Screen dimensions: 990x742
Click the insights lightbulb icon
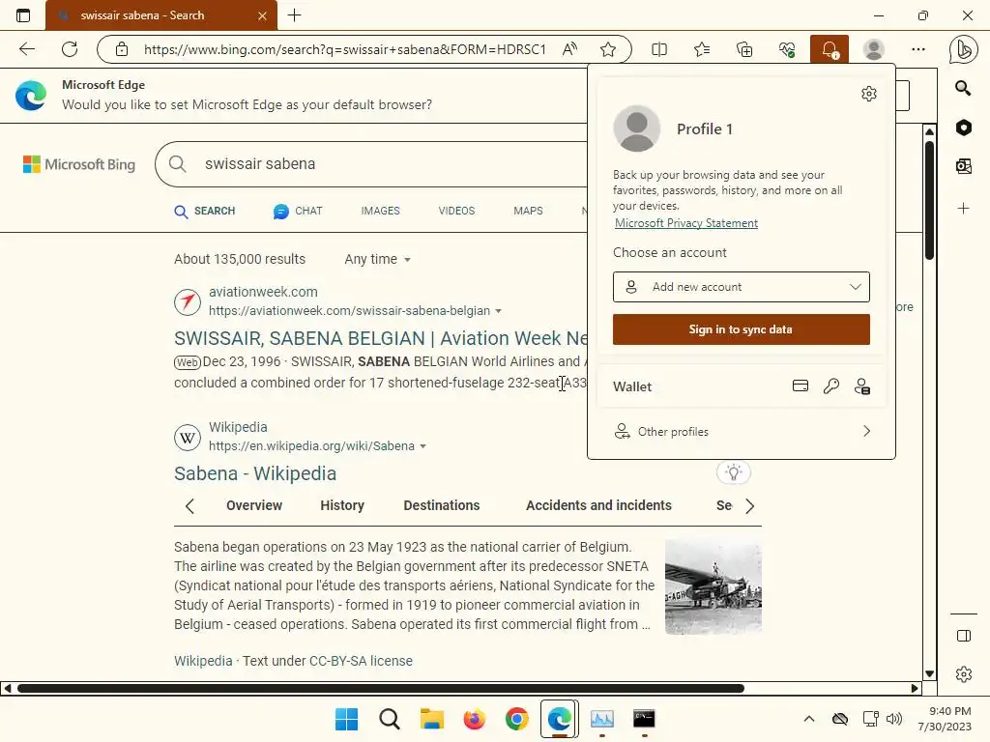733,471
